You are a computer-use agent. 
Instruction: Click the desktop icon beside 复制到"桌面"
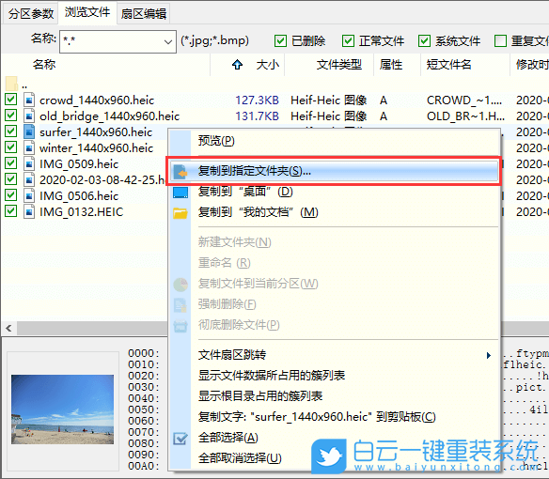[x=180, y=193]
